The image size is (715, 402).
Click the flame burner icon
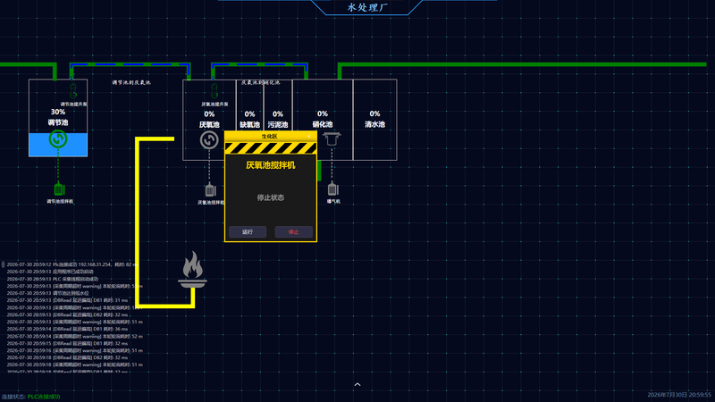pyautogui.click(x=192, y=270)
